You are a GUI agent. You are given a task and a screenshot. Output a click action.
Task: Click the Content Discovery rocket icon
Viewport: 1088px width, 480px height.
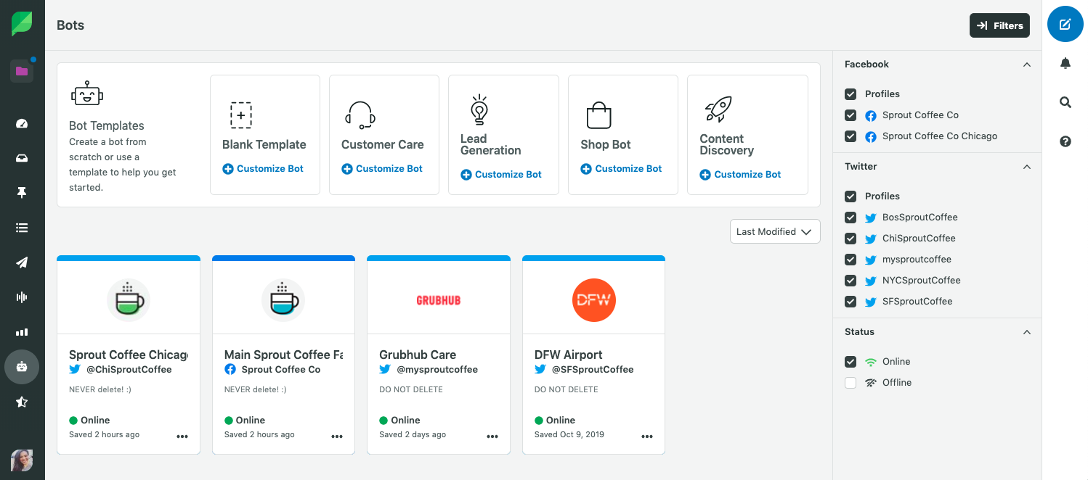(718, 110)
